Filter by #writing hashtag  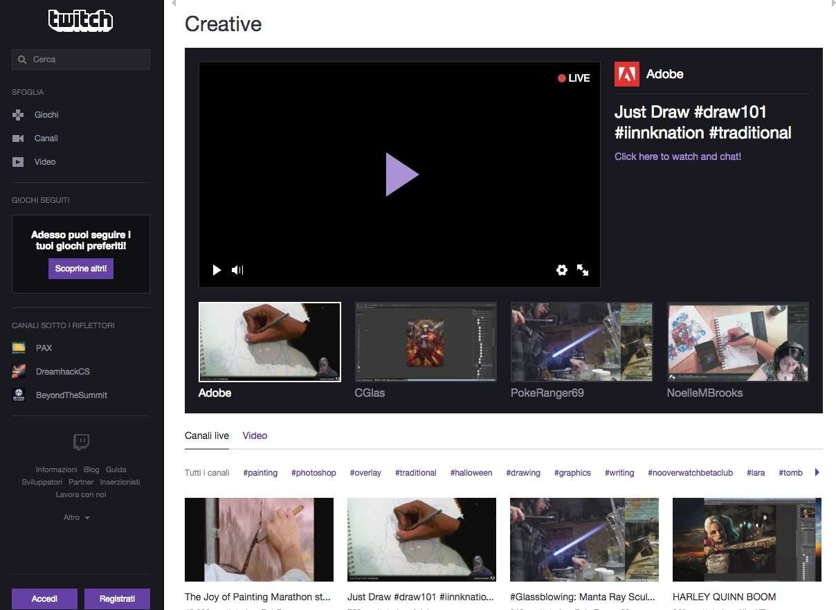[x=619, y=473]
